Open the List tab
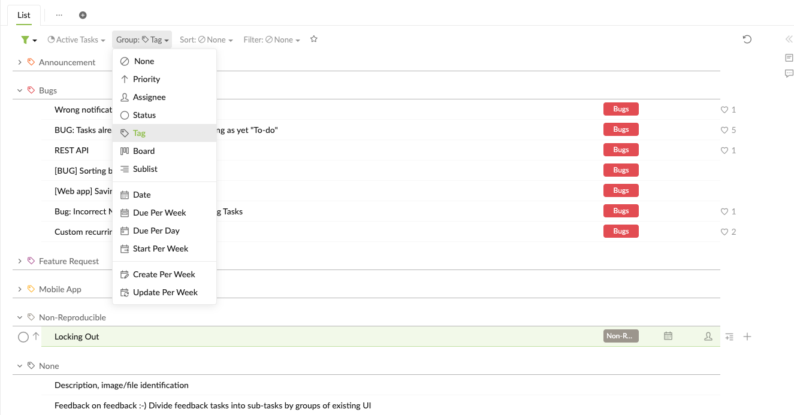This screenshot has width=794, height=415. click(24, 15)
